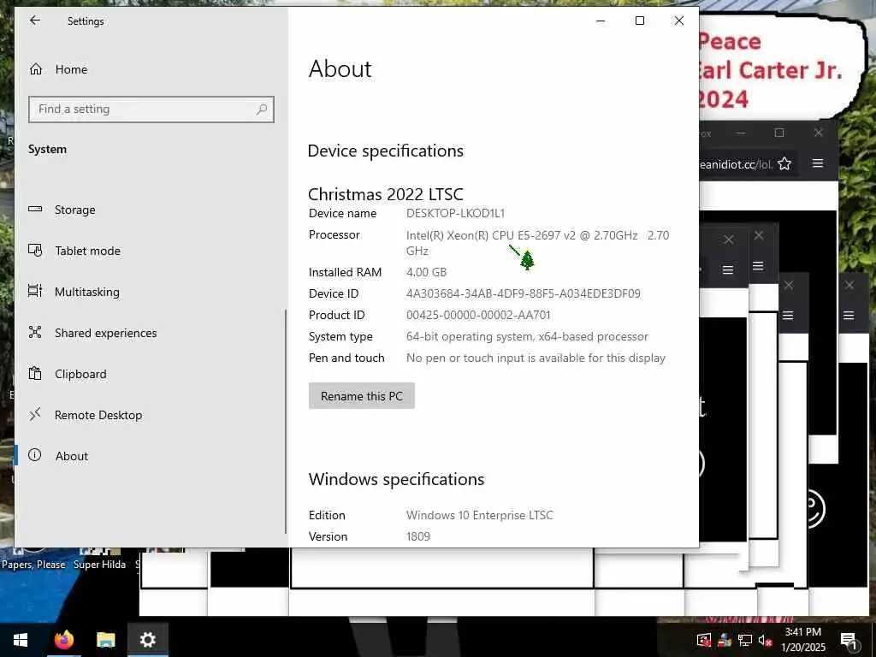Focus the Find a setting search box
876x657 pixels.
151,109
